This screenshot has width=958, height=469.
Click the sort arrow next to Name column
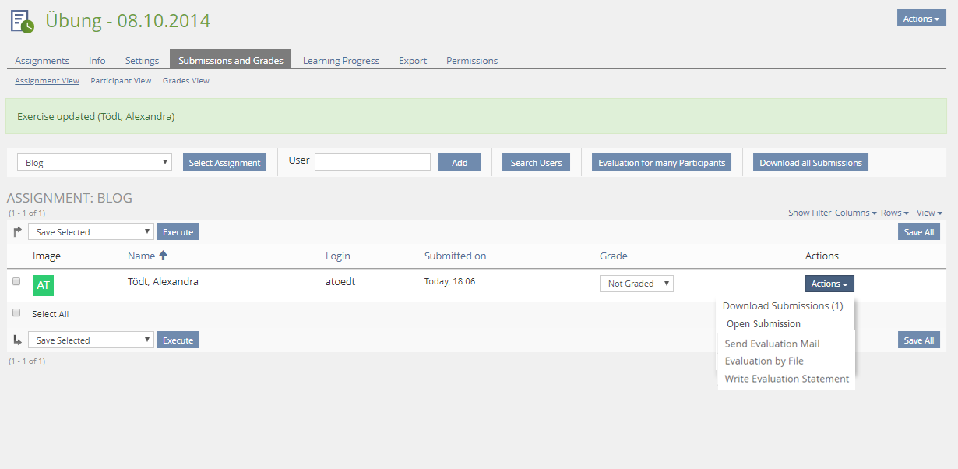(163, 256)
